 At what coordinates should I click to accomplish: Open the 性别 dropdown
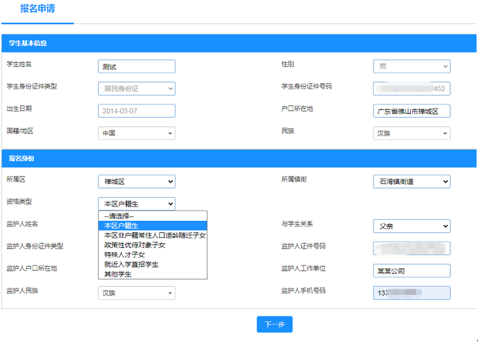pyautogui.click(x=411, y=67)
